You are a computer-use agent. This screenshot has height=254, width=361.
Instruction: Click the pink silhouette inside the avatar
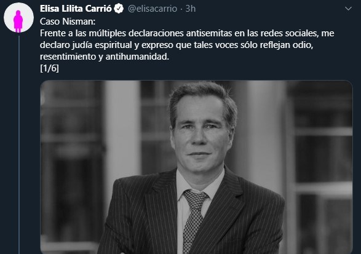pyautogui.click(x=18, y=21)
